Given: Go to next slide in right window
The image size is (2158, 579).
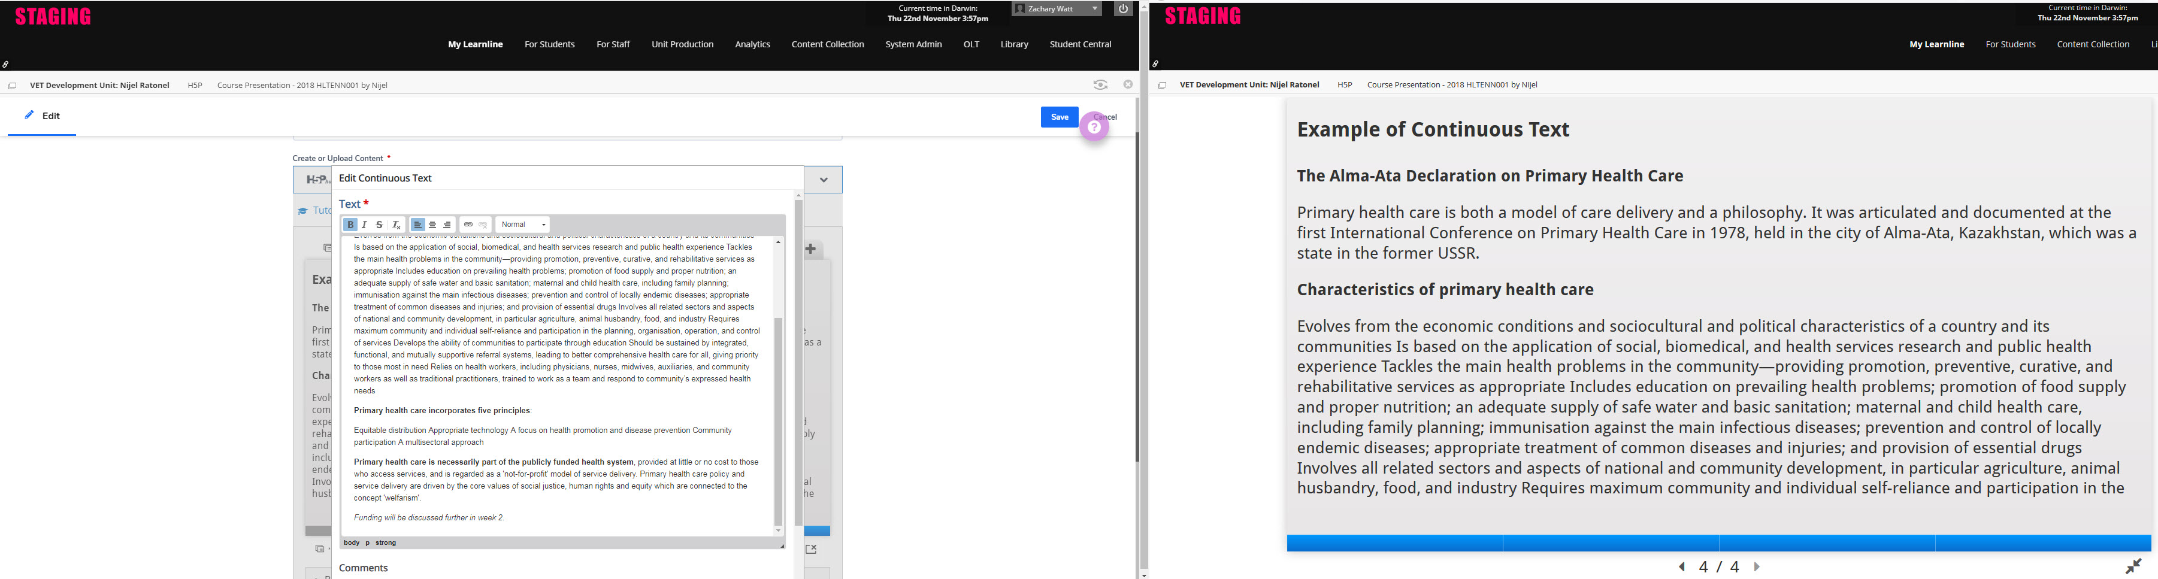Looking at the screenshot, I should pyautogui.click(x=1757, y=567).
